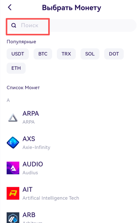This screenshot has height=223, width=140.
Task: Click the AXS blue diamond logo
Action: (13, 143)
